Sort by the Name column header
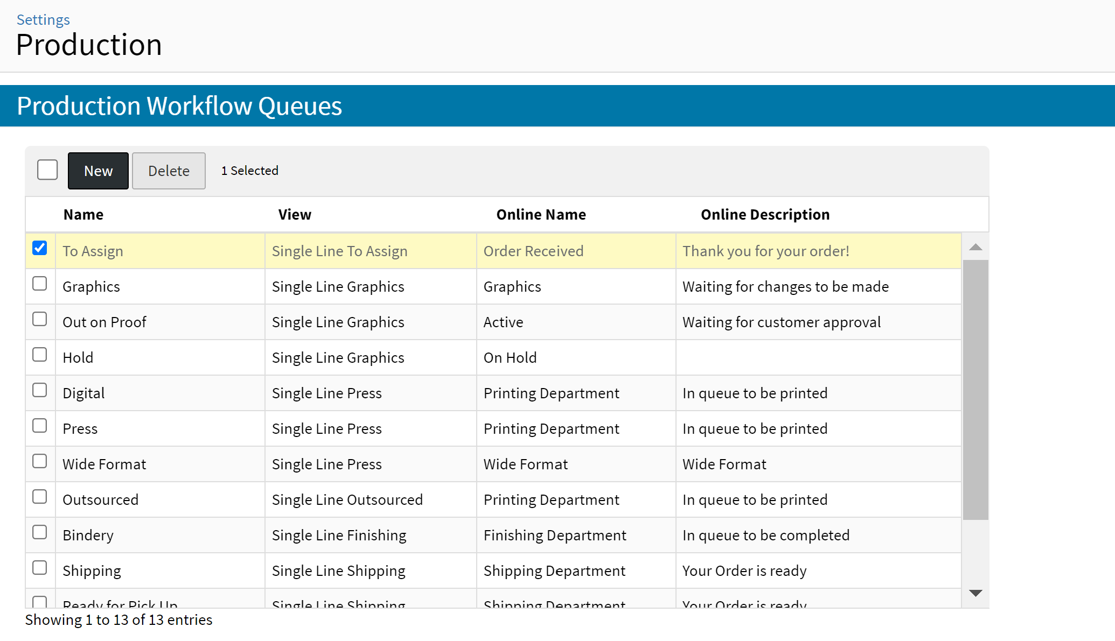This screenshot has width=1115, height=641. pyautogui.click(x=83, y=215)
